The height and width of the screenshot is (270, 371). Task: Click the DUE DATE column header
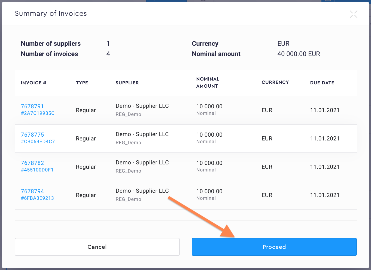(322, 83)
